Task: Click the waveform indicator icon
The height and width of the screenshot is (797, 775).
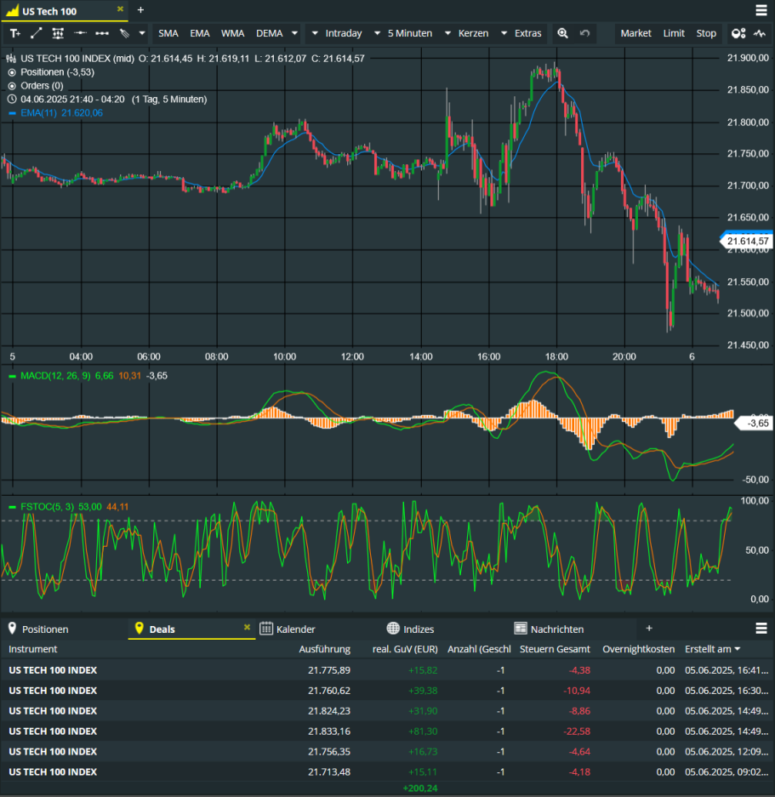Action: pyautogui.click(x=760, y=33)
